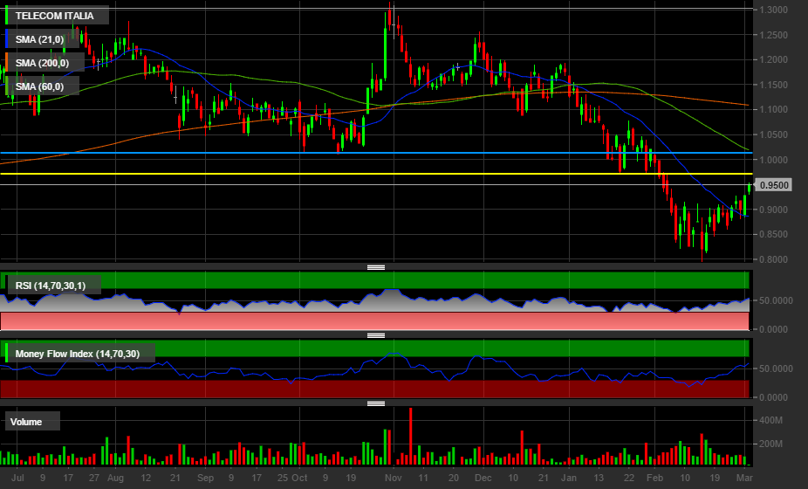Grab the splitter handle between RSI and Money Flow panels
The width and height of the screenshot is (808, 489).
[x=376, y=335]
